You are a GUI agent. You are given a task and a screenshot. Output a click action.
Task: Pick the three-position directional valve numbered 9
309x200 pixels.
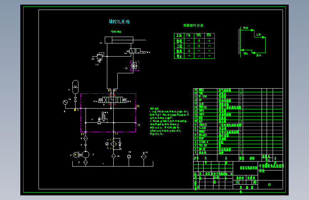pyautogui.click(x=113, y=100)
